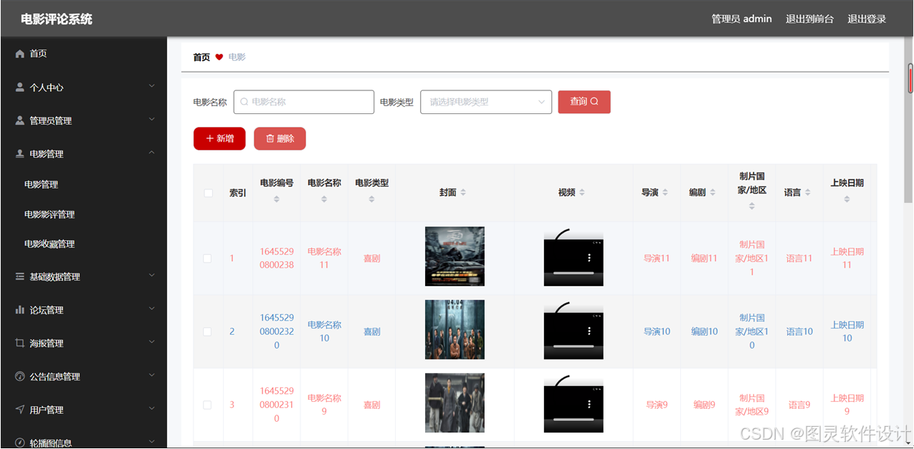Sort by 编剧 column sort arrows
The width and height of the screenshot is (914, 449).
(713, 192)
